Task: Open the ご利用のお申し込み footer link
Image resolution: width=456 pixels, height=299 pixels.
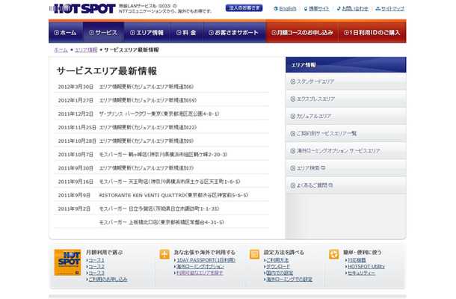Action: [108, 280]
